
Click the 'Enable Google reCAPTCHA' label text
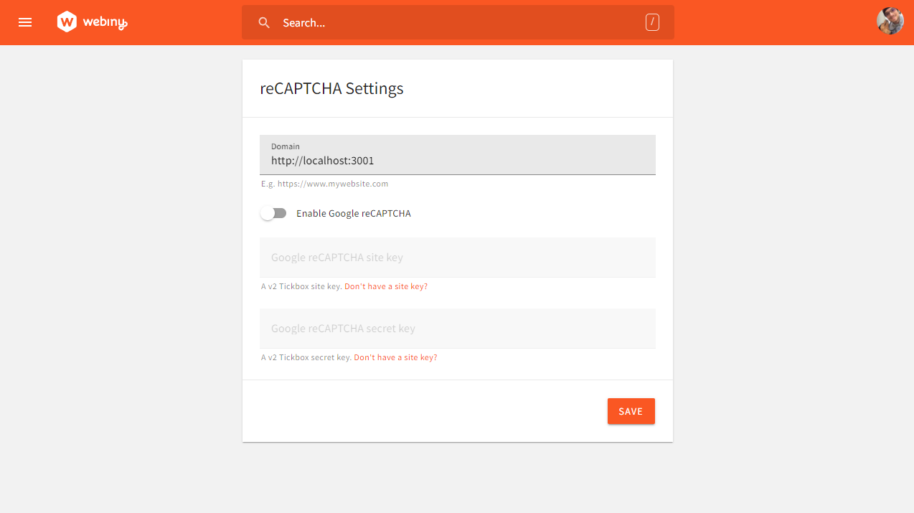coord(353,212)
